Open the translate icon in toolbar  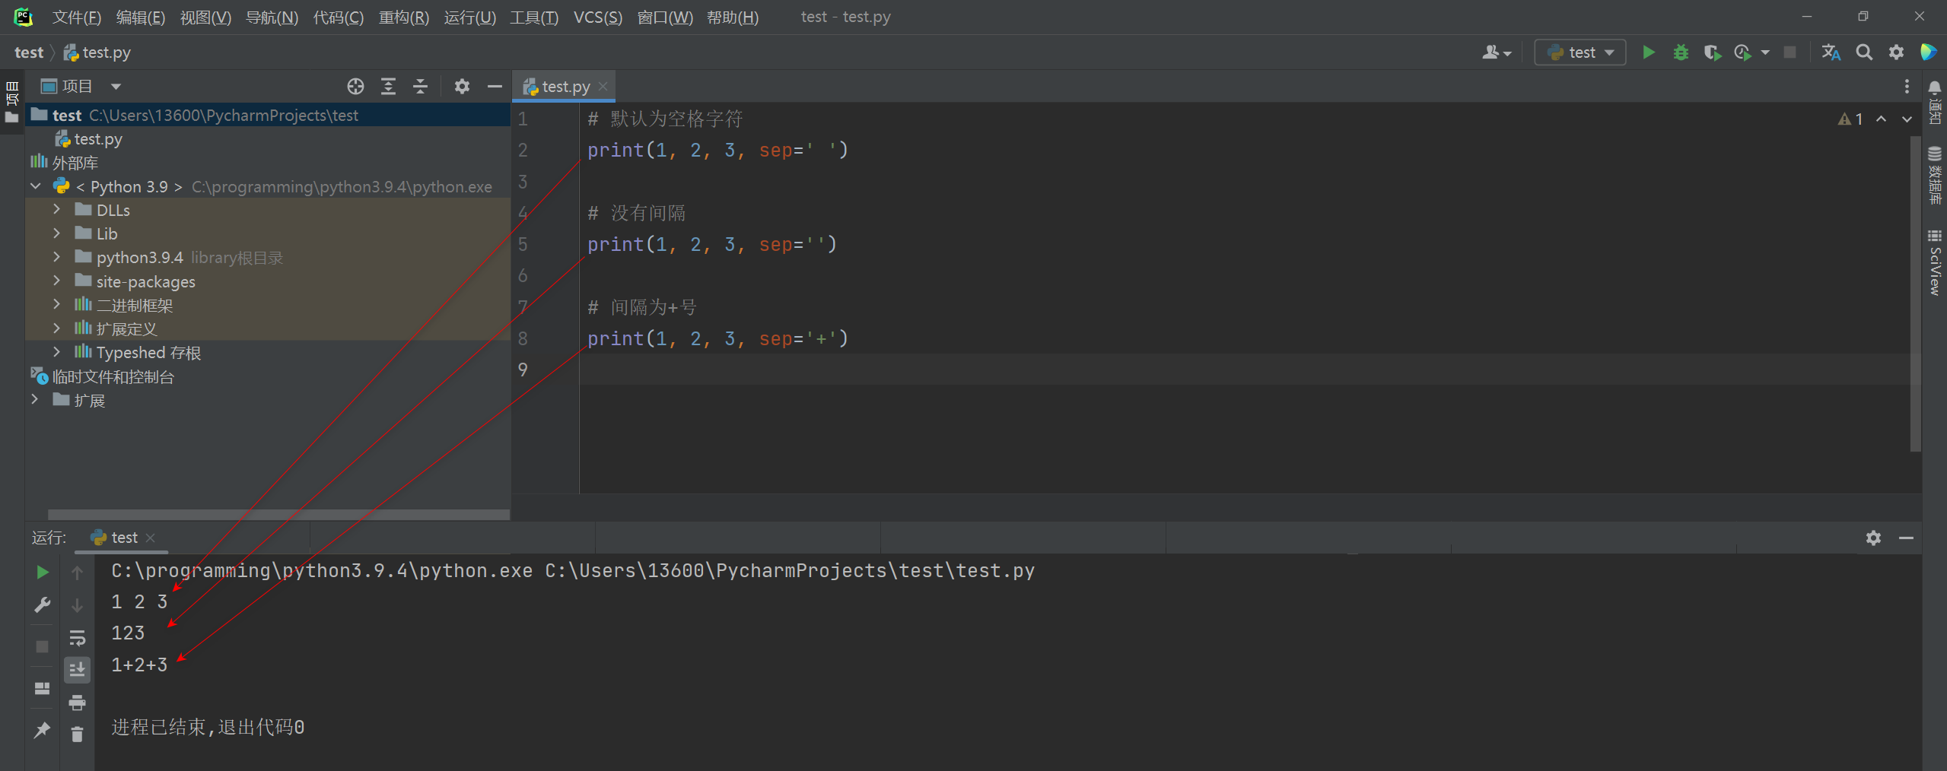click(x=1831, y=52)
